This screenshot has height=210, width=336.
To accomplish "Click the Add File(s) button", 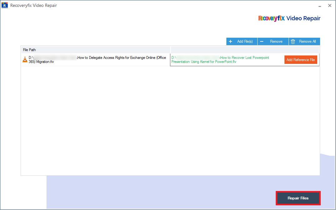I will pyautogui.click(x=242, y=41).
